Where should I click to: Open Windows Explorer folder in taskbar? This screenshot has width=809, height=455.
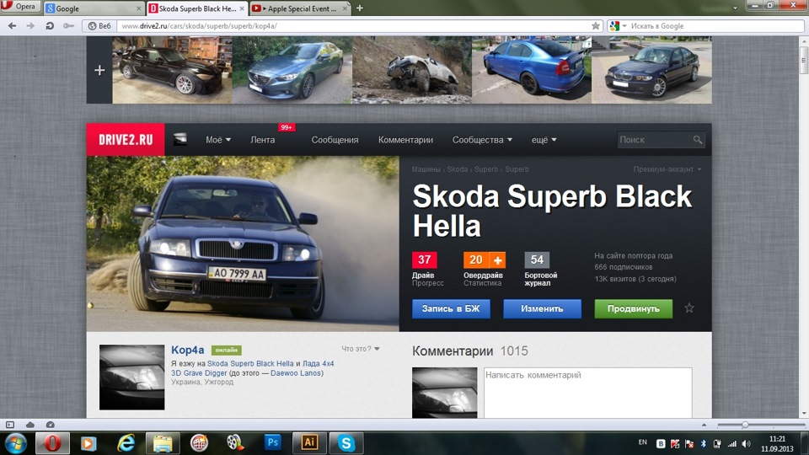pyautogui.click(x=163, y=443)
